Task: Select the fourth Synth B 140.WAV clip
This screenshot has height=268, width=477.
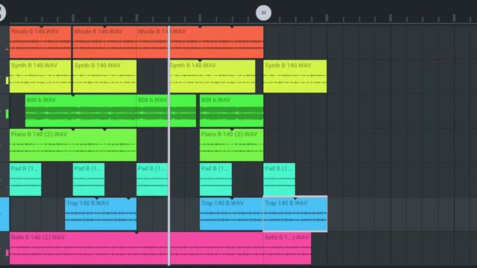Action: pyautogui.click(x=295, y=76)
